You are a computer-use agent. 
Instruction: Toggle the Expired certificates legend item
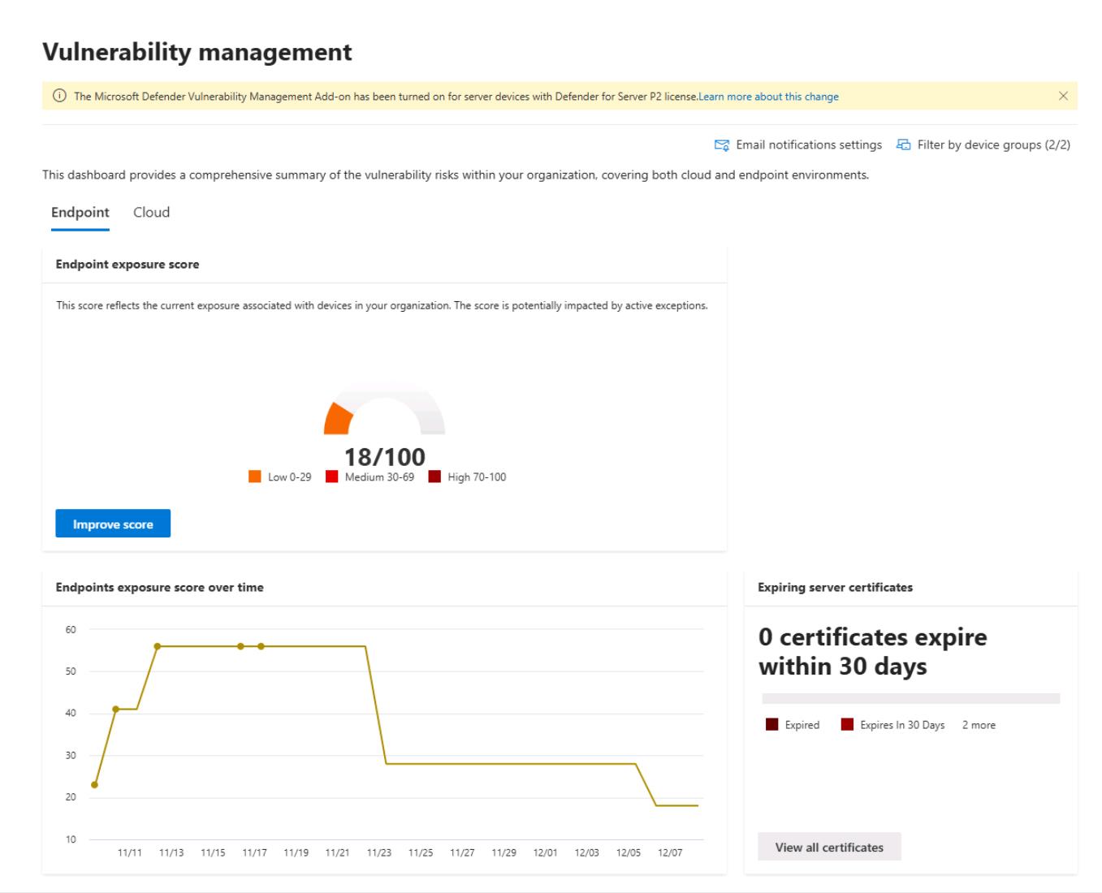click(x=793, y=725)
